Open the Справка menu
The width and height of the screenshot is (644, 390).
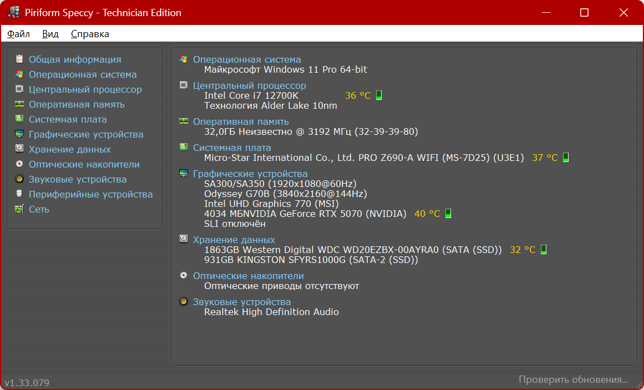click(x=90, y=34)
